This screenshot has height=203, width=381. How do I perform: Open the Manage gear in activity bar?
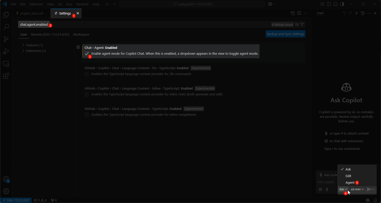point(6,191)
